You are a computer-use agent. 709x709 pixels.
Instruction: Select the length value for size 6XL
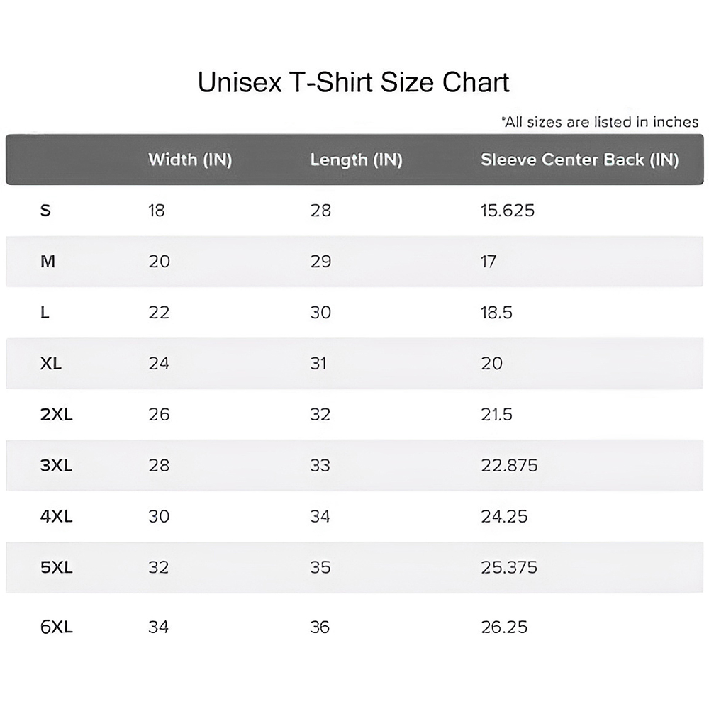pyautogui.click(x=320, y=627)
